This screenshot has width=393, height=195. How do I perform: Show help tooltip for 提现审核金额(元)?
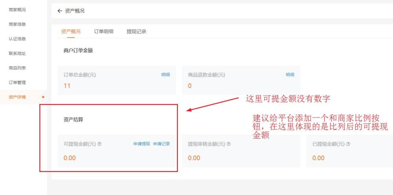click(x=229, y=144)
